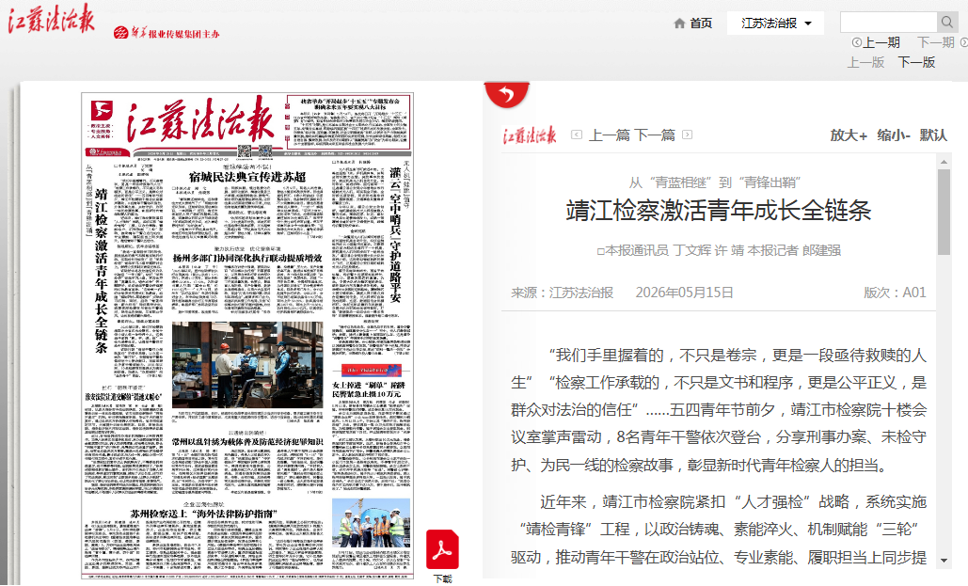Viewport: 968px width, 586px height.
Task: Focus the search input box
Action: click(x=888, y=23)
